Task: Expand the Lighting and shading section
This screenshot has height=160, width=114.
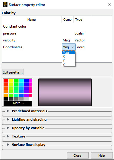Action: point(8,119)
